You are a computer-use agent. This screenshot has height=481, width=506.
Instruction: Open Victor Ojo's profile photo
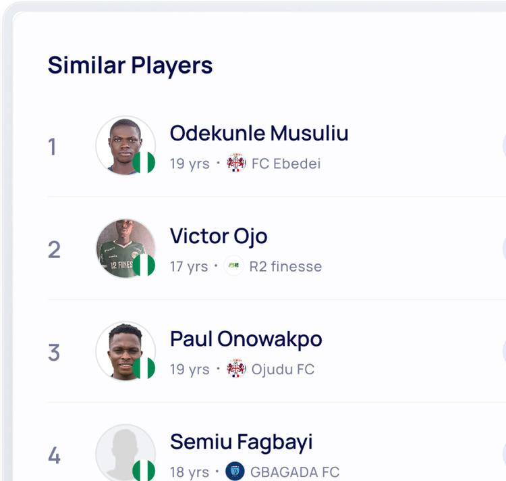tap(123, 247)
